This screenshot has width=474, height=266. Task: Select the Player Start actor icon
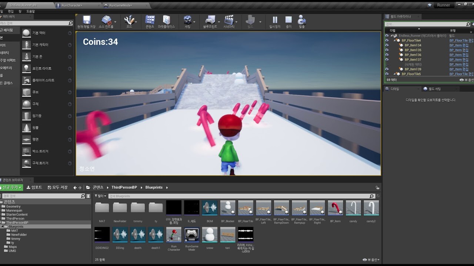(26, 80)
